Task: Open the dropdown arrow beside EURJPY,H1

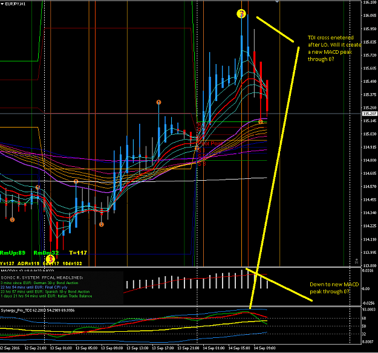Action: 2,4
